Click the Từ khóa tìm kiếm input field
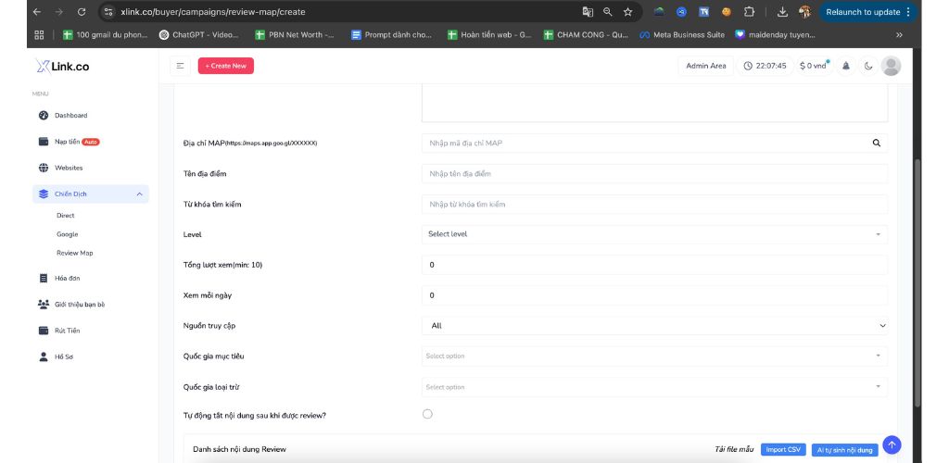Image resolution: width=949 pixels, height=463 pixels. 654,205
